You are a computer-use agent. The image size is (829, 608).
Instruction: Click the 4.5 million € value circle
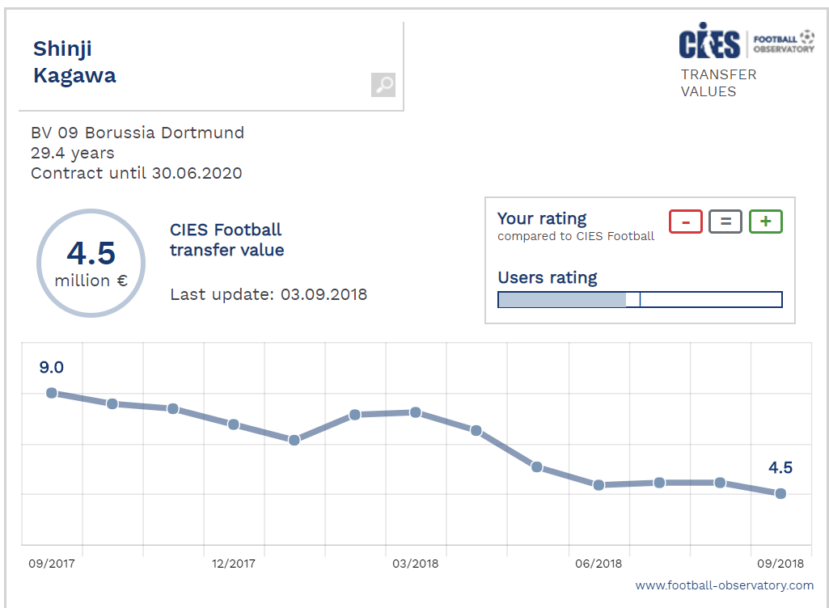click(x=91, y=264)
